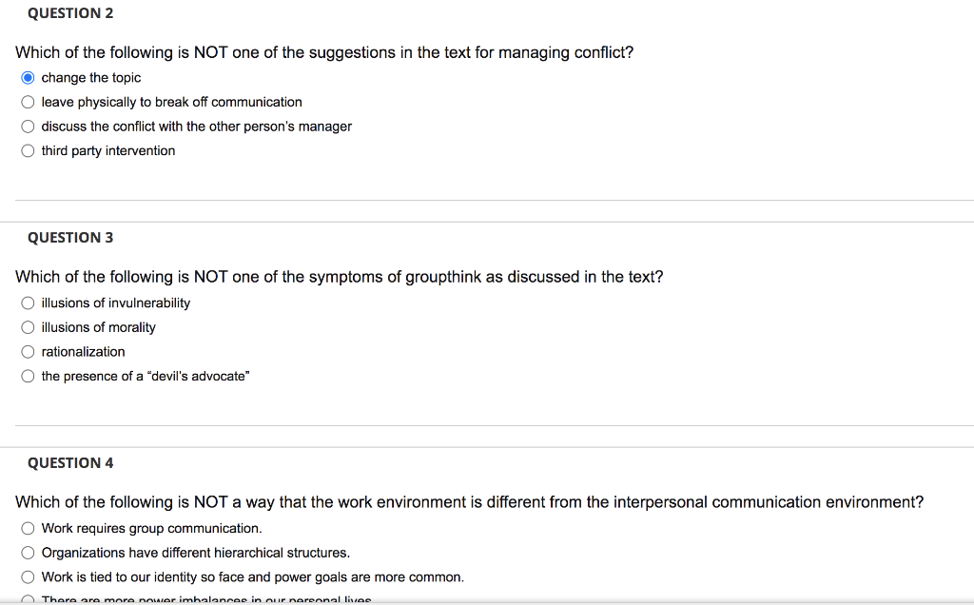Viewport: 974px width, 605px height.
Task: Pick "There are more power imbalances" answer
Action: coord(28,599)
